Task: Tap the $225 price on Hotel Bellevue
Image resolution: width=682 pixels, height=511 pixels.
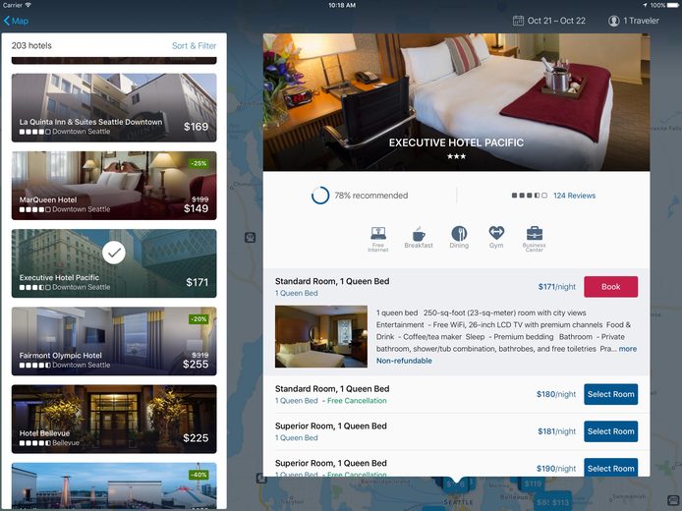Action: (x=196, y=438)
